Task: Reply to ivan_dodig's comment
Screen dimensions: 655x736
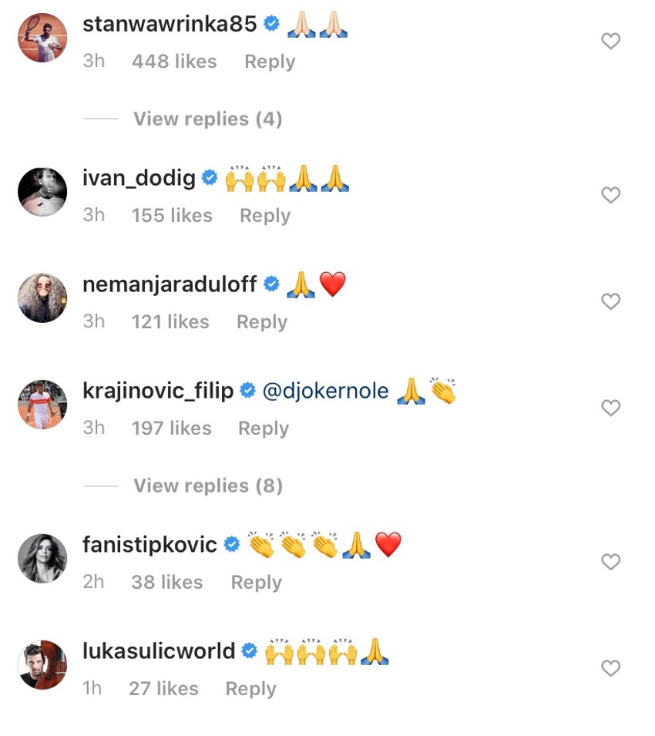Action: [264, 215]
